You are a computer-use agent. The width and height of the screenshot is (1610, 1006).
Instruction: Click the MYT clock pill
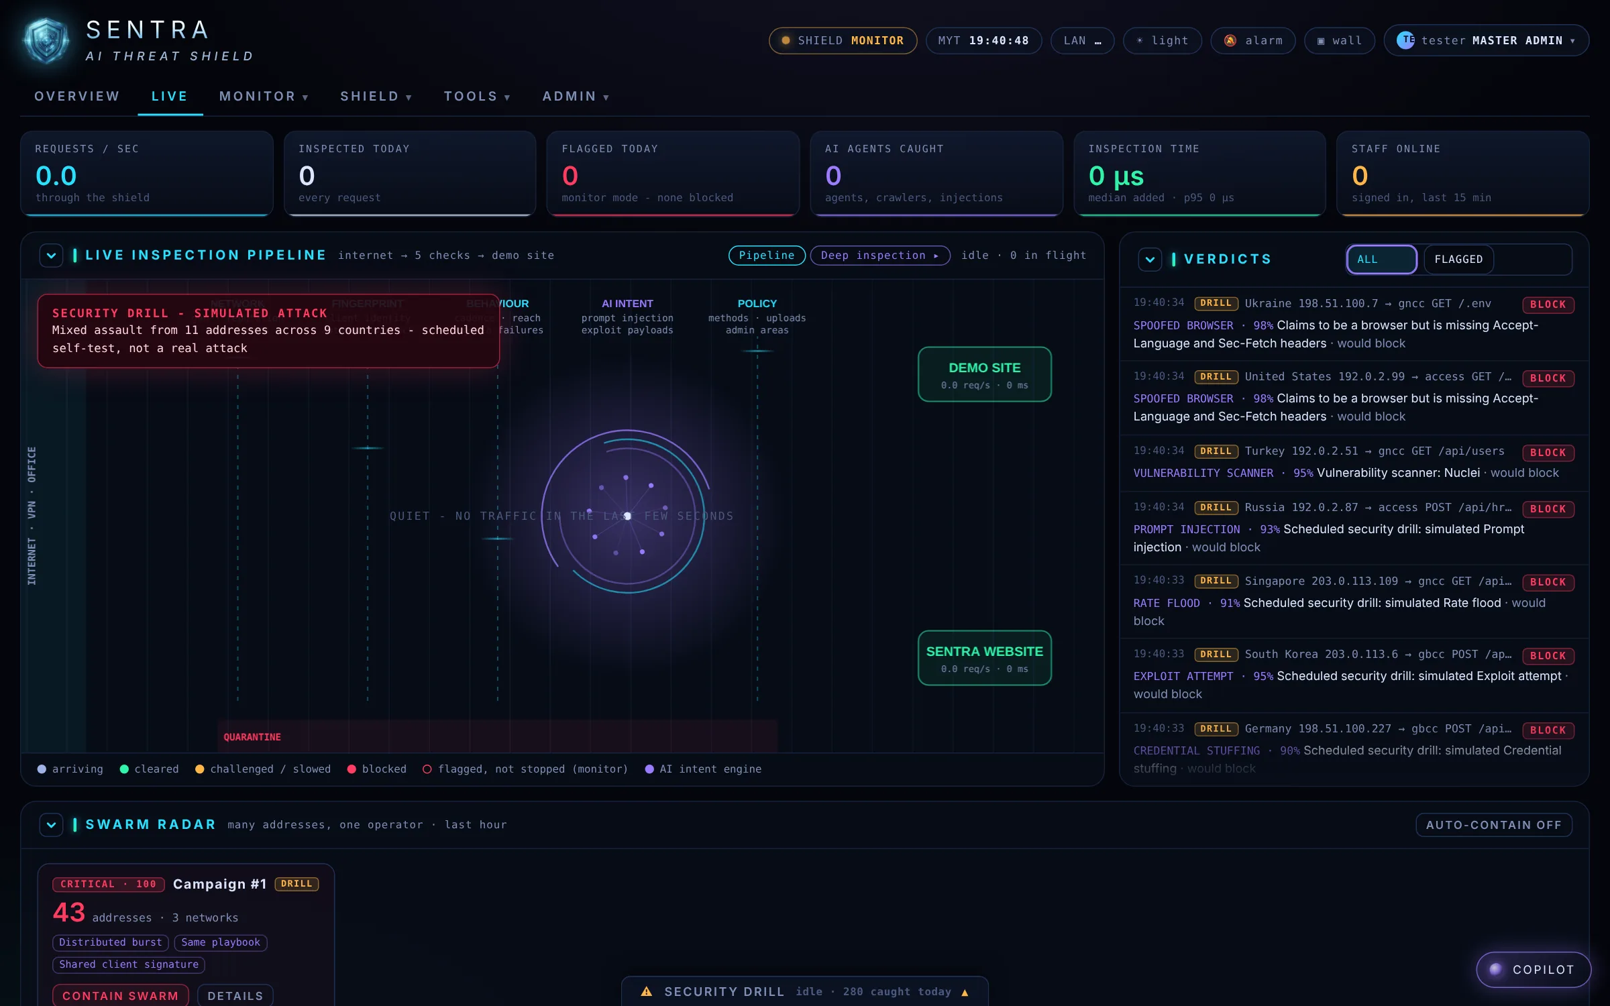[983, 41]
